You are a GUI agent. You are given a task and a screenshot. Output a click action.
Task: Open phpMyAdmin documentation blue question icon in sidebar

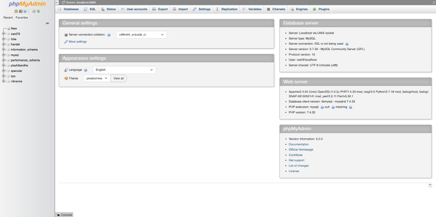pyautogui.click(x=25, y=11)
